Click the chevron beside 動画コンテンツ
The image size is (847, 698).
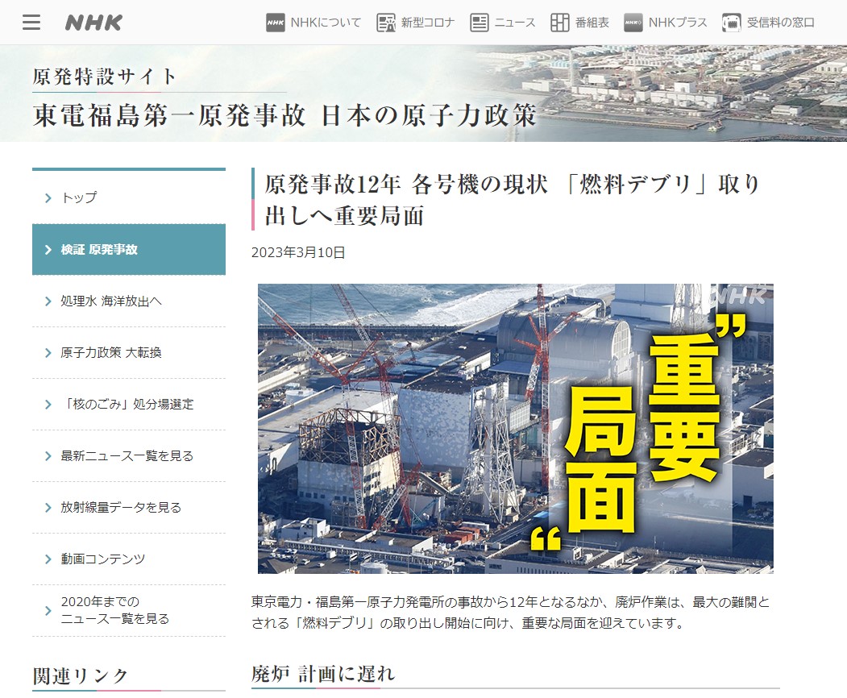pos(48,559)
